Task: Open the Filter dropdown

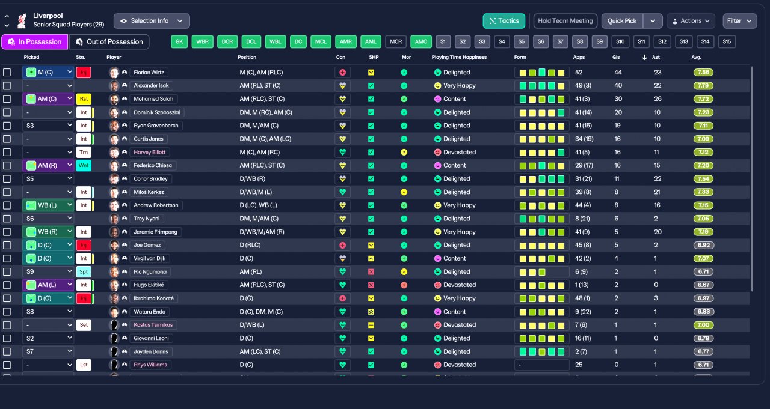Action: pos(740,21)
